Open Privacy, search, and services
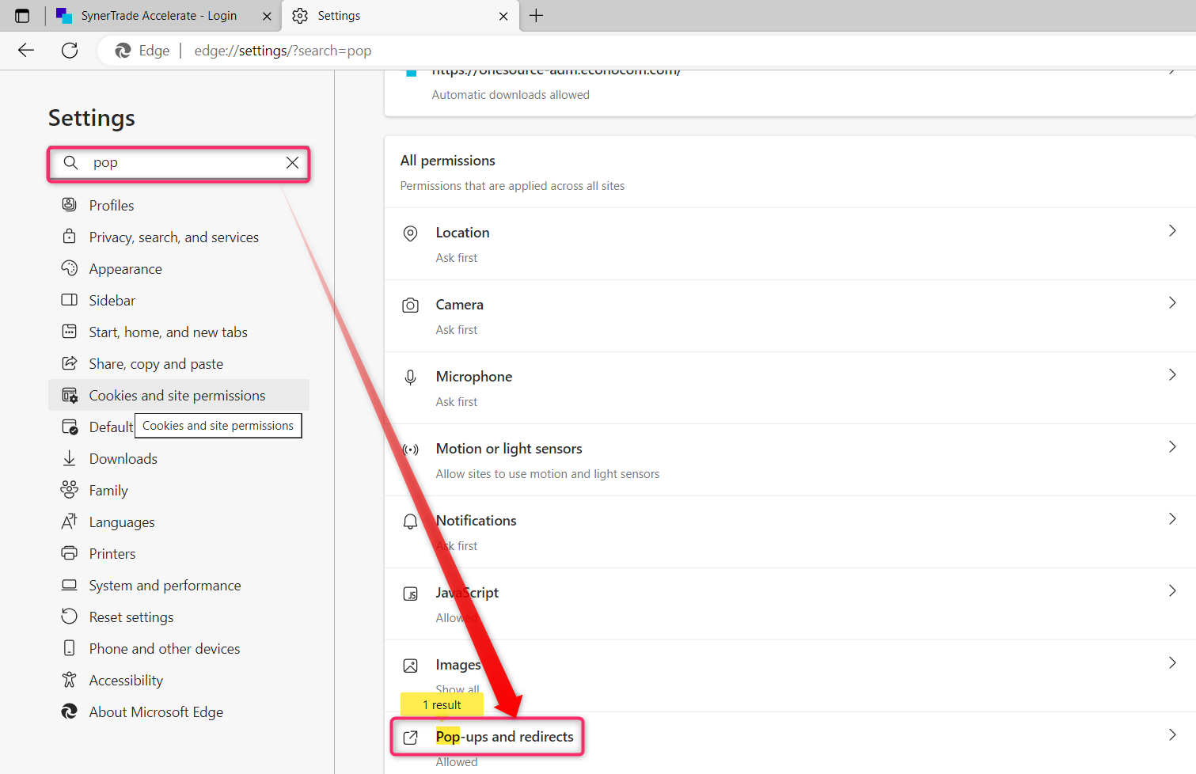The height and width of the screenshot is (774, 1196). tap(179, 237)
